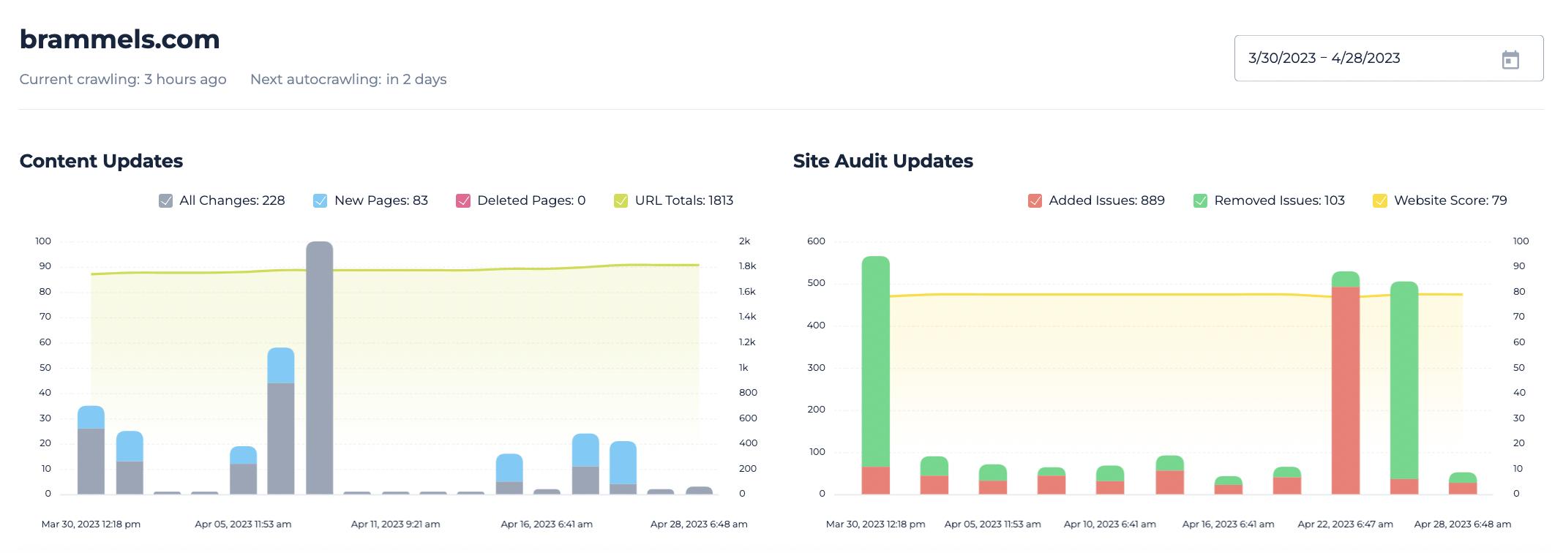The height and width of the screenshot is (553, 1563).
Task: Select the last Site Audit bar for Apr 28
Action: pos(1463,484)
